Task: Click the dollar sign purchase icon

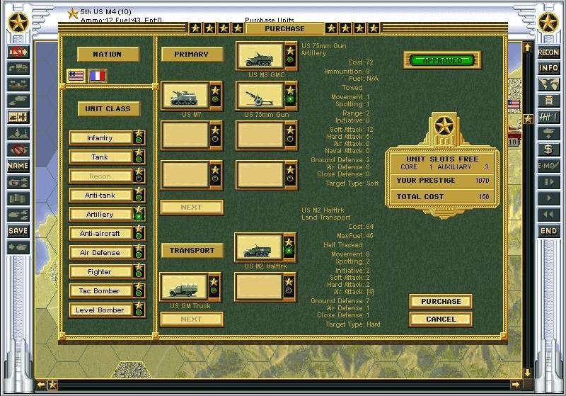Action: (x=548, y=149)
